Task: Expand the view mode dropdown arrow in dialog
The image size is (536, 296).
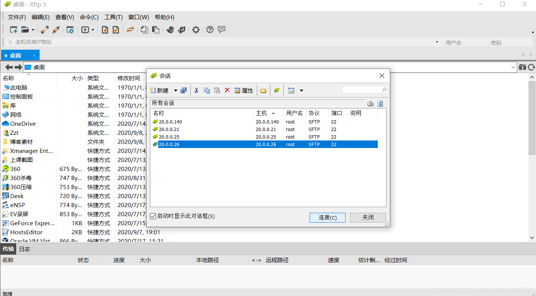Action: tap(301, 90)
